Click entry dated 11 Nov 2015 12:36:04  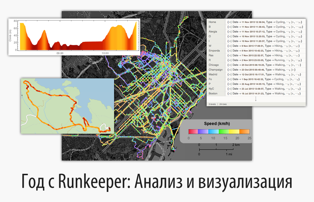(264, 22)
